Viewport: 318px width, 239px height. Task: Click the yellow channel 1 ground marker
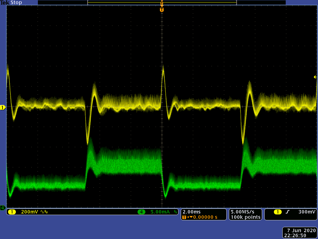pos(3,107)
